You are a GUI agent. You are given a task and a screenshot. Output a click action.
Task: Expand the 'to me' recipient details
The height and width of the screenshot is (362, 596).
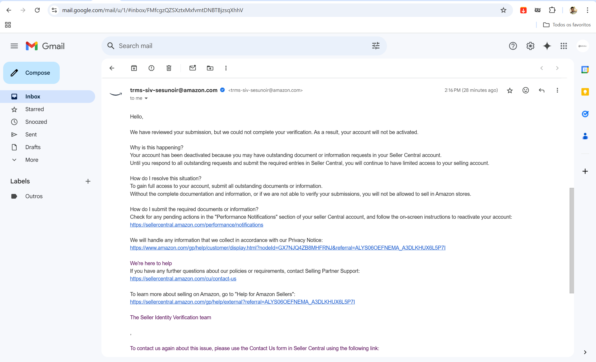(x=146, y=98)
